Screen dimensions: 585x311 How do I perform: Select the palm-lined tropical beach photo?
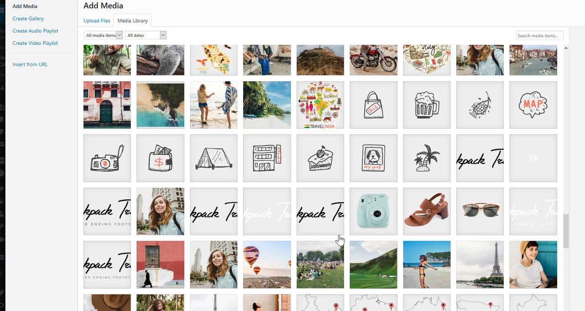coord(267,105)
